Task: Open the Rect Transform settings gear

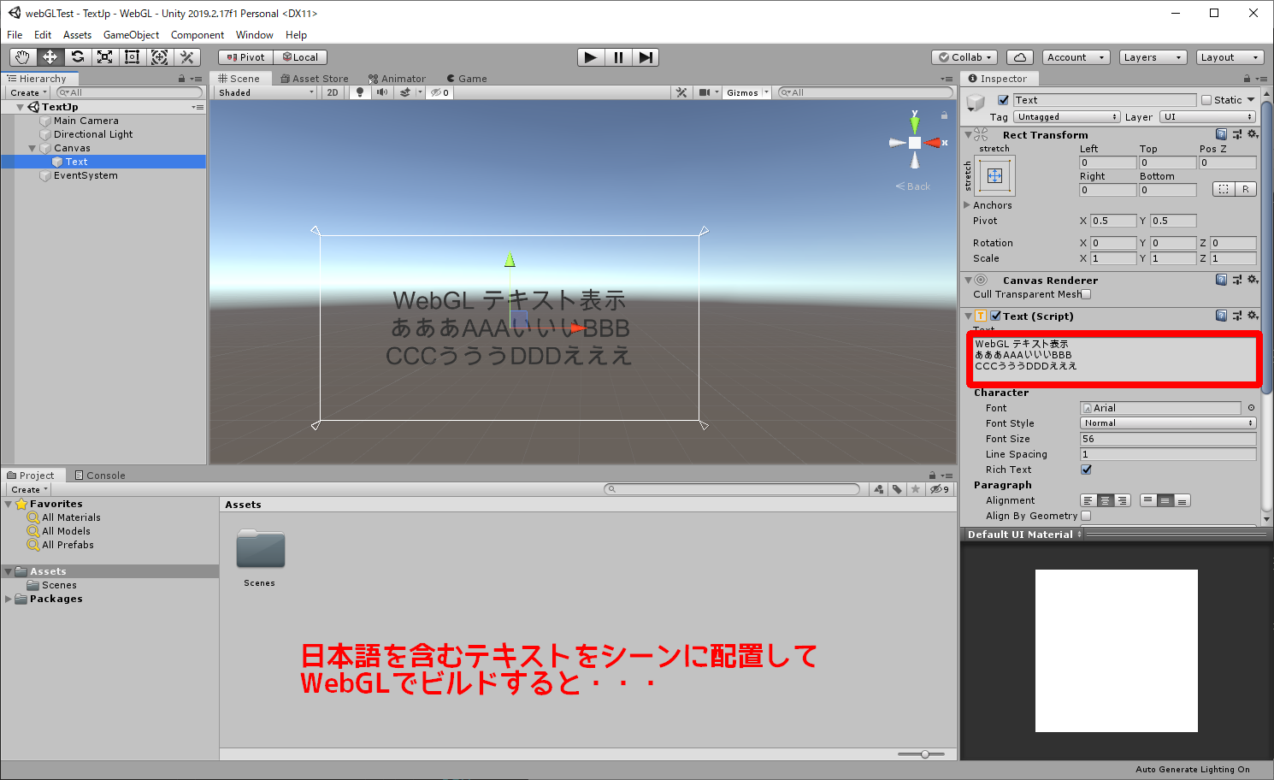Action: point(1253,134)
